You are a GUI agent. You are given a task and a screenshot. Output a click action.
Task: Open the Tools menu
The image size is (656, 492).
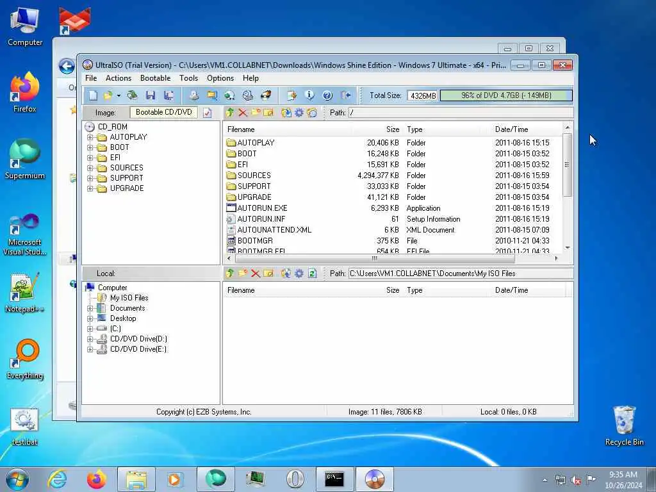189,78
